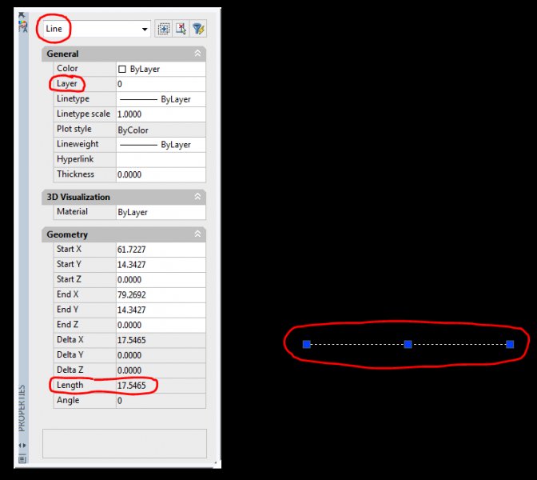Viewport: 537px width, 480px height.
Task: Click the empty description box at palette bottom
Action: coord(125,443)
